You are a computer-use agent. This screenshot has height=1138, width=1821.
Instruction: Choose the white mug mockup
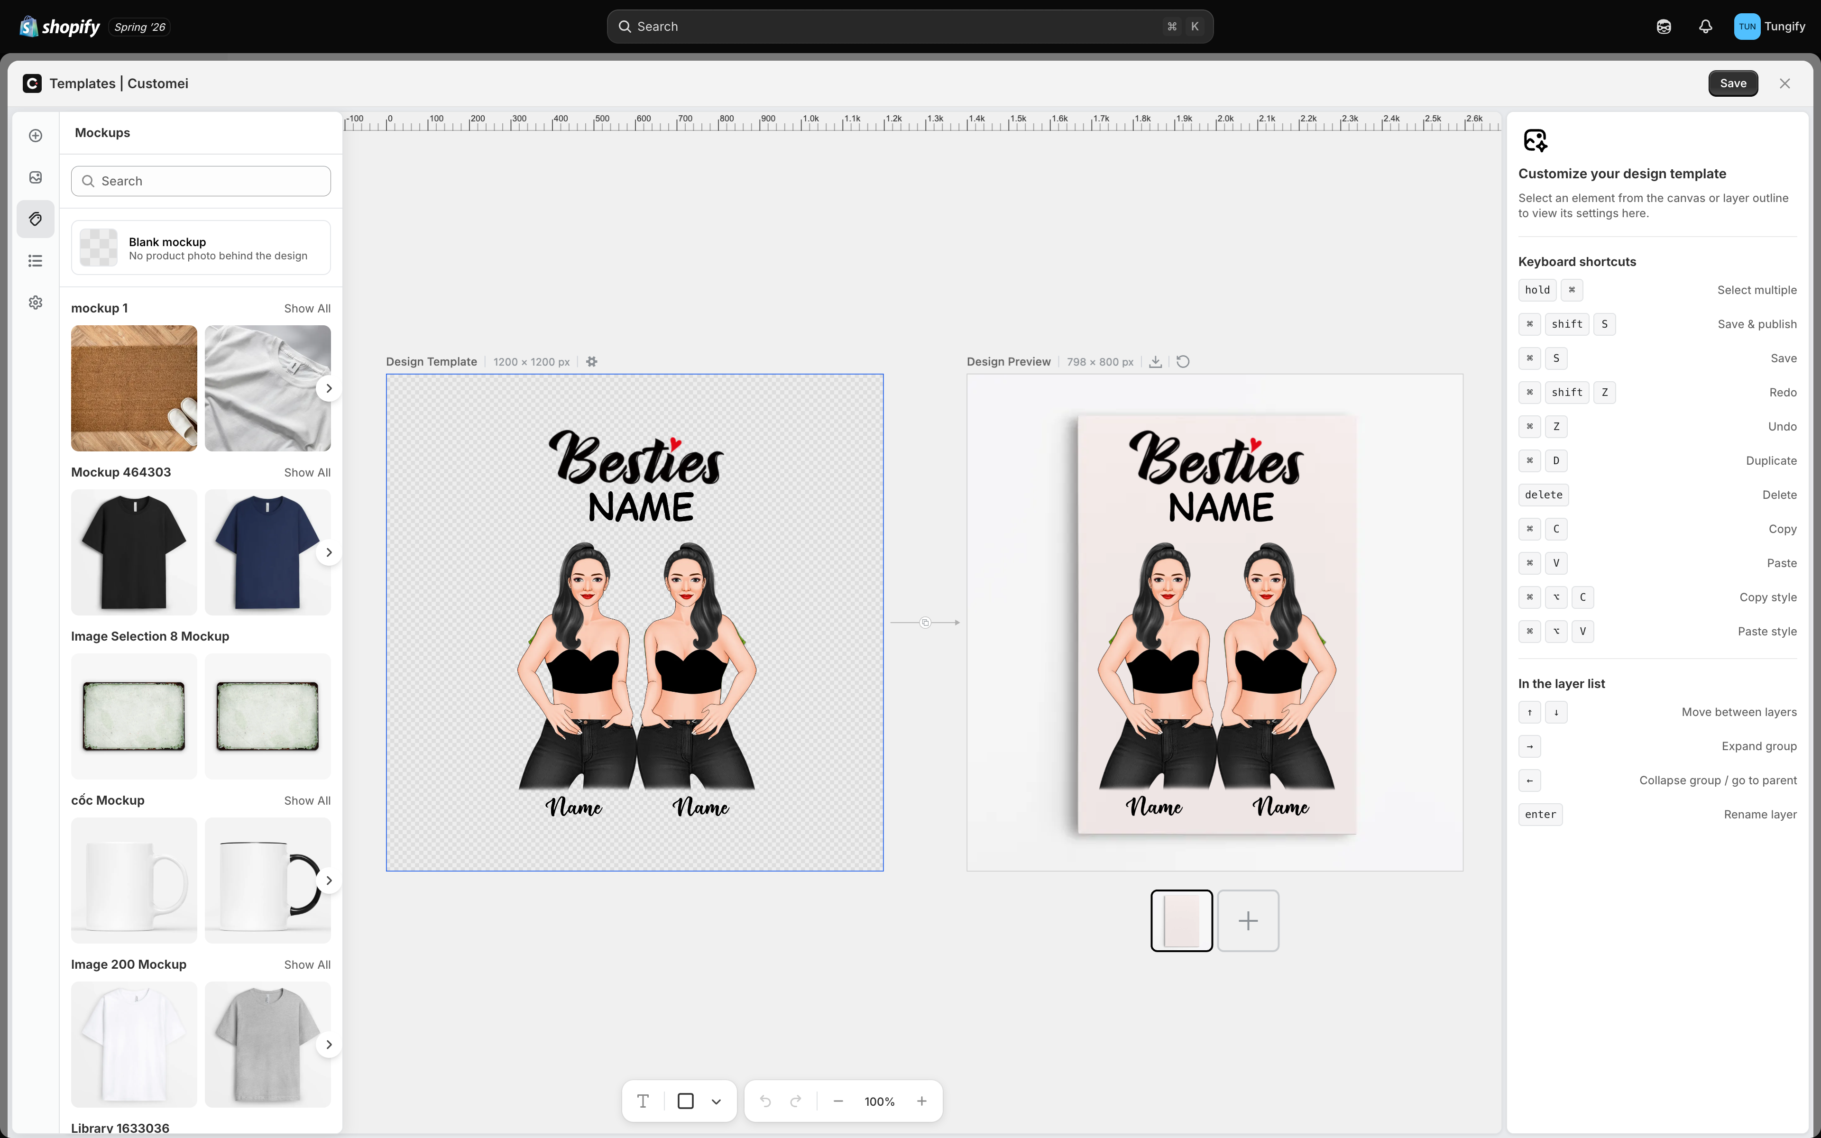tap(134, 881)
